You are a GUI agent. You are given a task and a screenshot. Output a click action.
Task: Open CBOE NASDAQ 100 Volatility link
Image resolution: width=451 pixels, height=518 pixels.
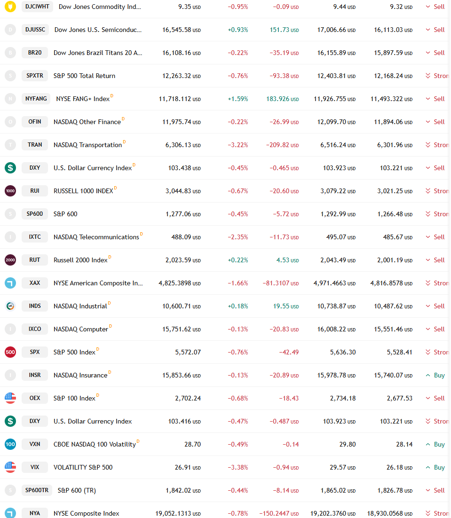click(95, 444)
